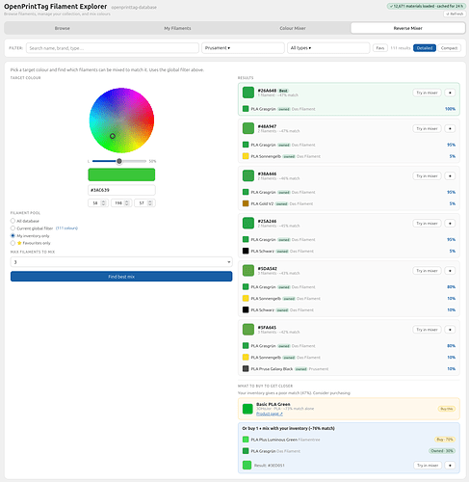469x482 pixels.
Task: Star the #5DA542 mix result
Action: coord(450,271)
